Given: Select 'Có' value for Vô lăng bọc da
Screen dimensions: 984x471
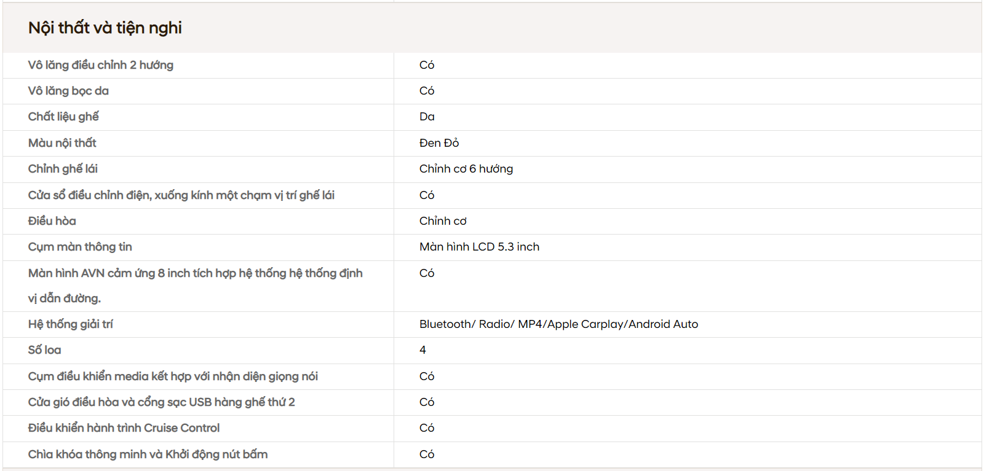Looking at the screenshot, I should (427, 91).
